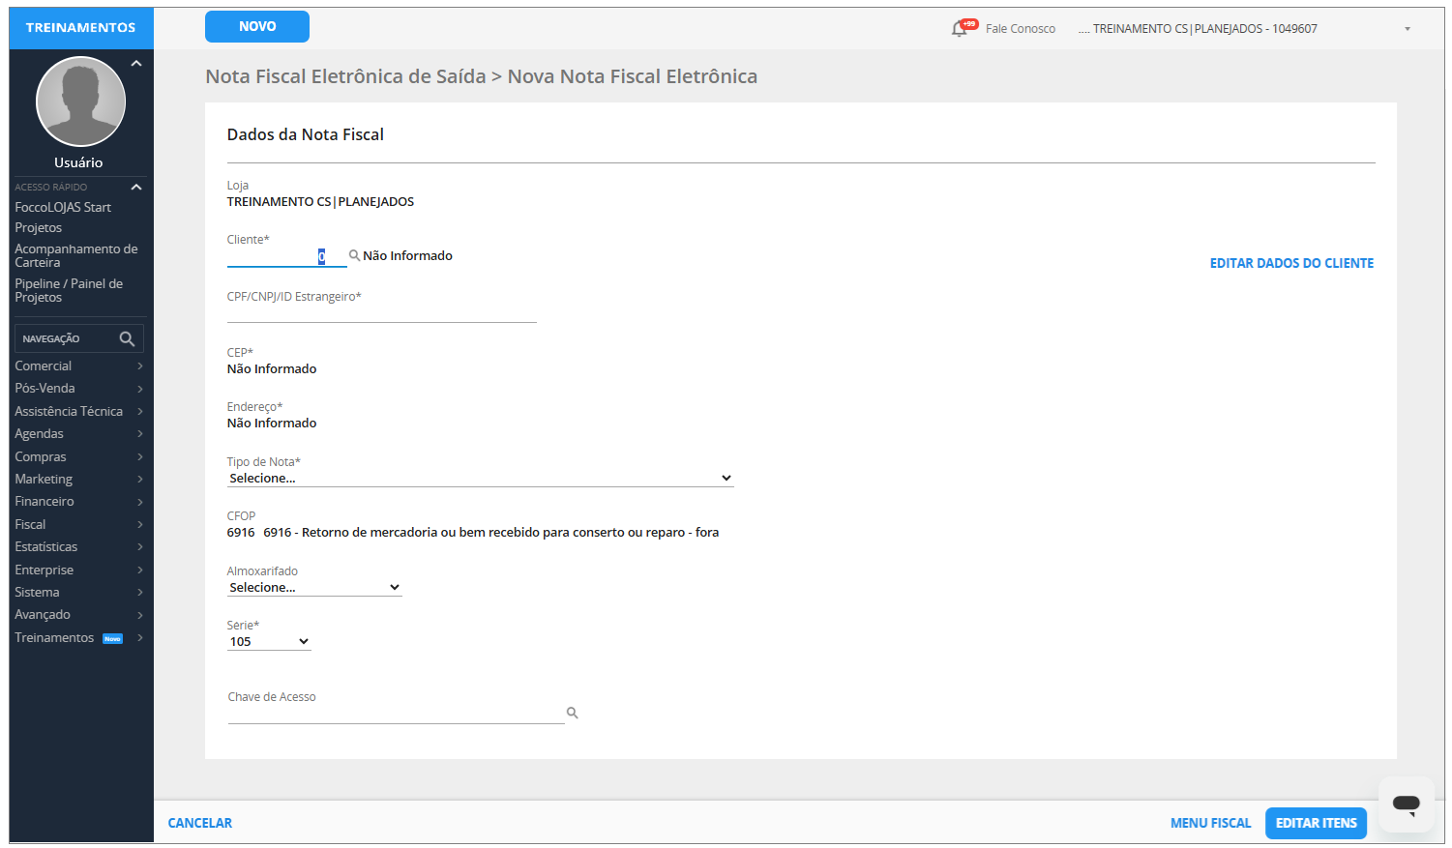
Task: Open the chat widget bubble
Action: 1406,804
